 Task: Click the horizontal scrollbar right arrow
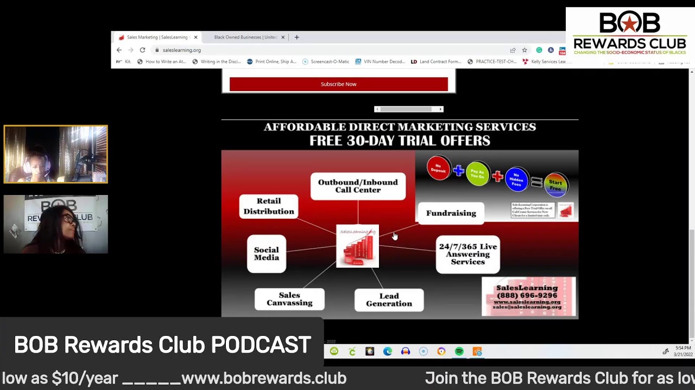[441, 109]
